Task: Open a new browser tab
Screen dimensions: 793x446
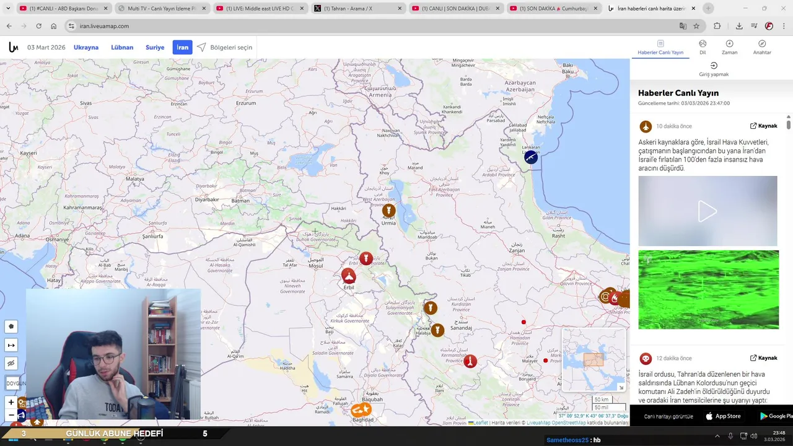Action: click(x=708, y=9)
